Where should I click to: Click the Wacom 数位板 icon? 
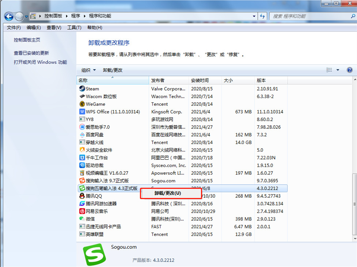point(82,96)
